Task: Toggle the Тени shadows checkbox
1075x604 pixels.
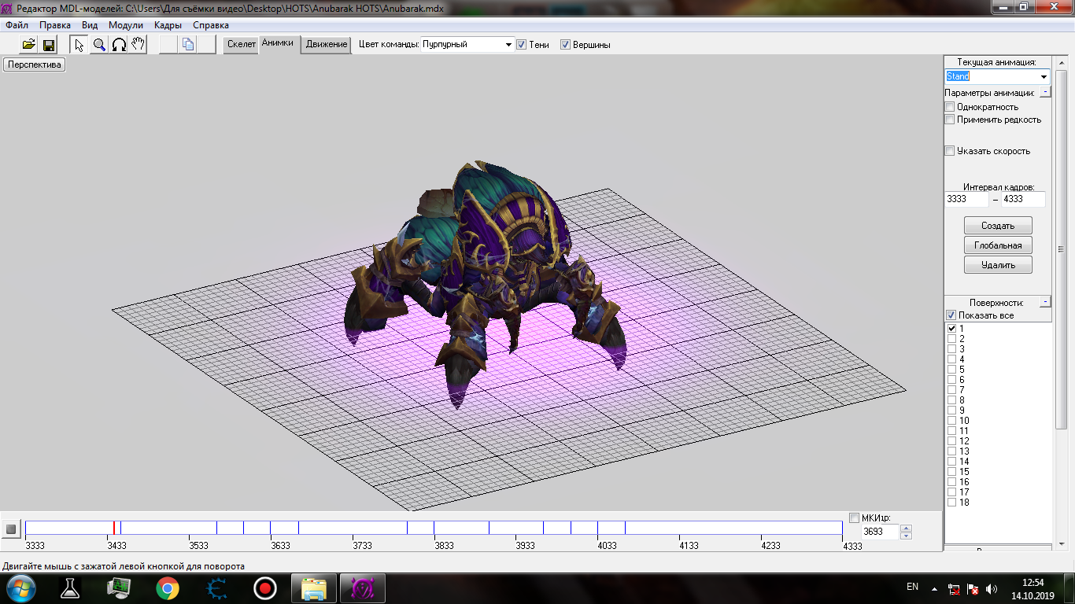Action: pos(521,45)
